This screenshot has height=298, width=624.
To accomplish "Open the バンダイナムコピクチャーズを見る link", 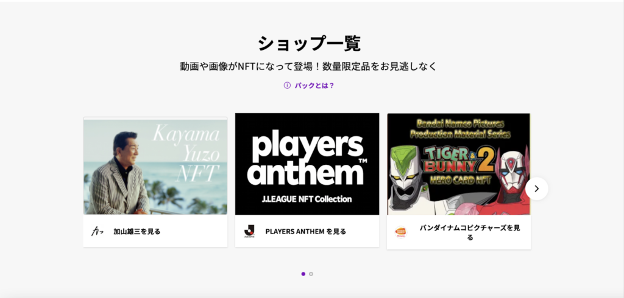I will (x=470, y=232).
